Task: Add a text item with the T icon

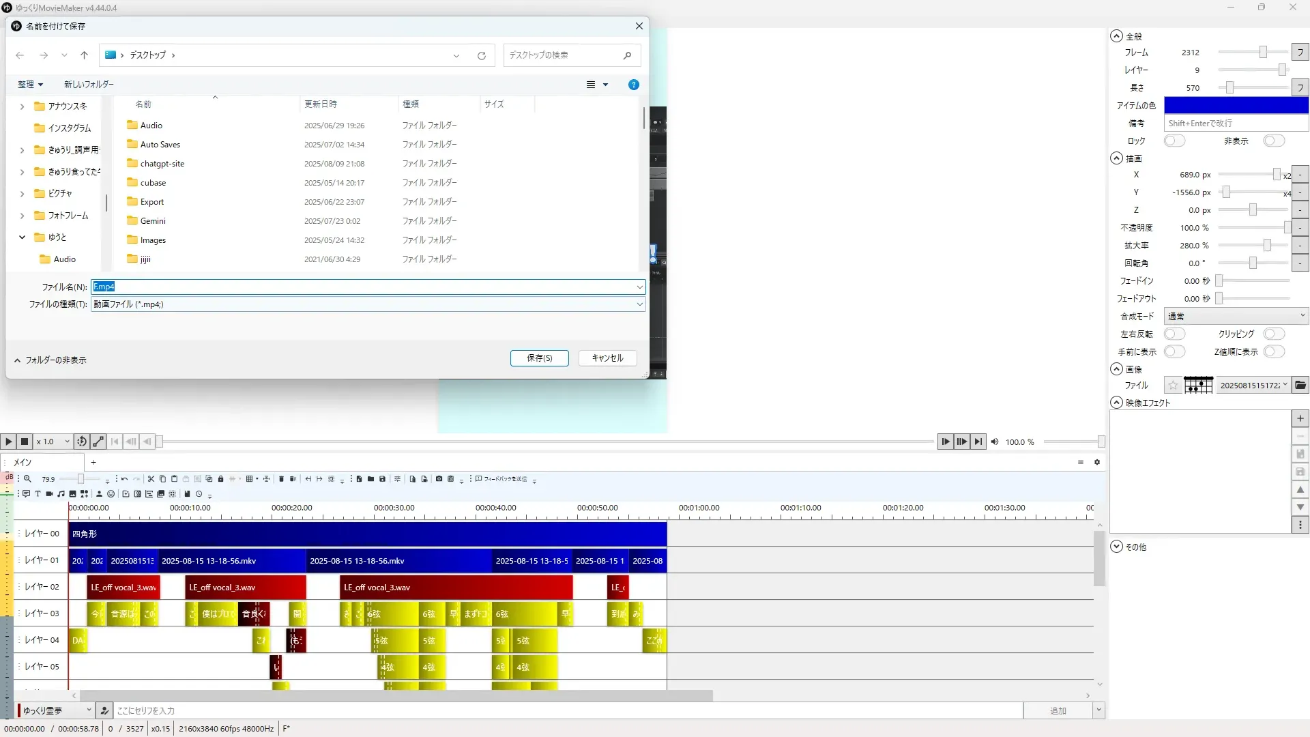Action: tap(38, 494)
